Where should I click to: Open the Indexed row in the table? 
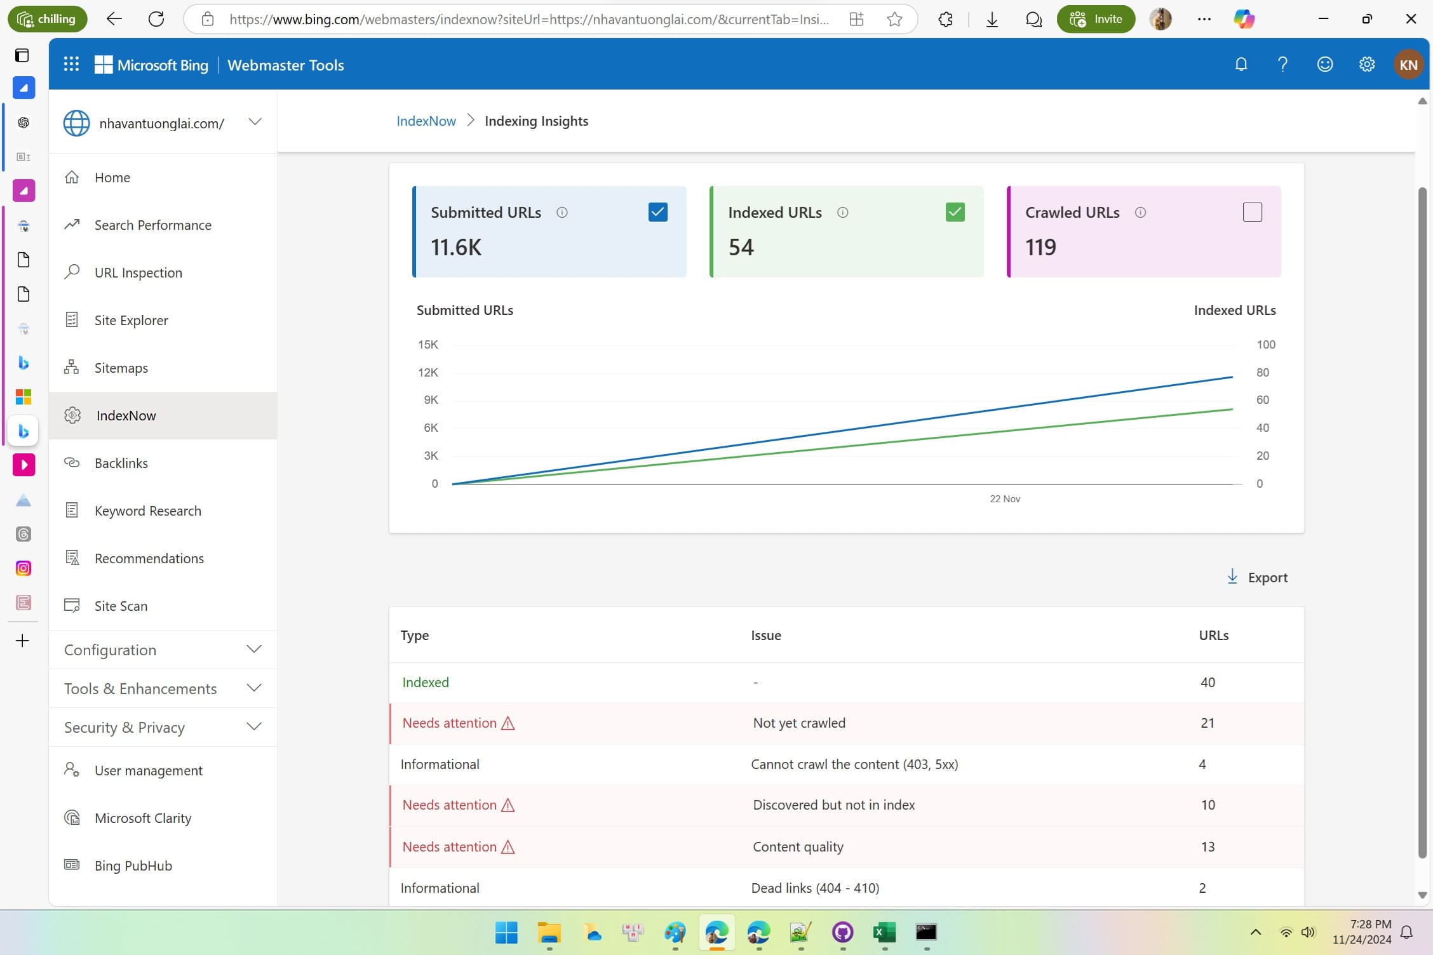846,682
